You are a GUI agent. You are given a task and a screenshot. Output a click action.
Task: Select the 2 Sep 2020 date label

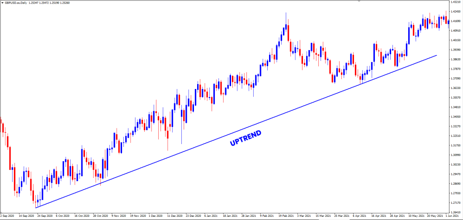9,216
